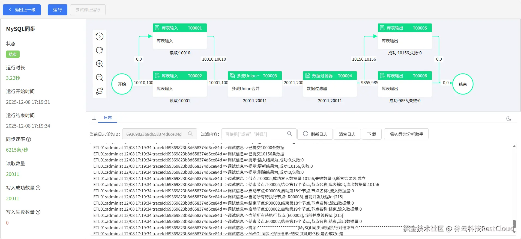Viewport: 521px width, 239px height.
Task: Click log line 已提交10156条数据
Action: pos(189,154)
